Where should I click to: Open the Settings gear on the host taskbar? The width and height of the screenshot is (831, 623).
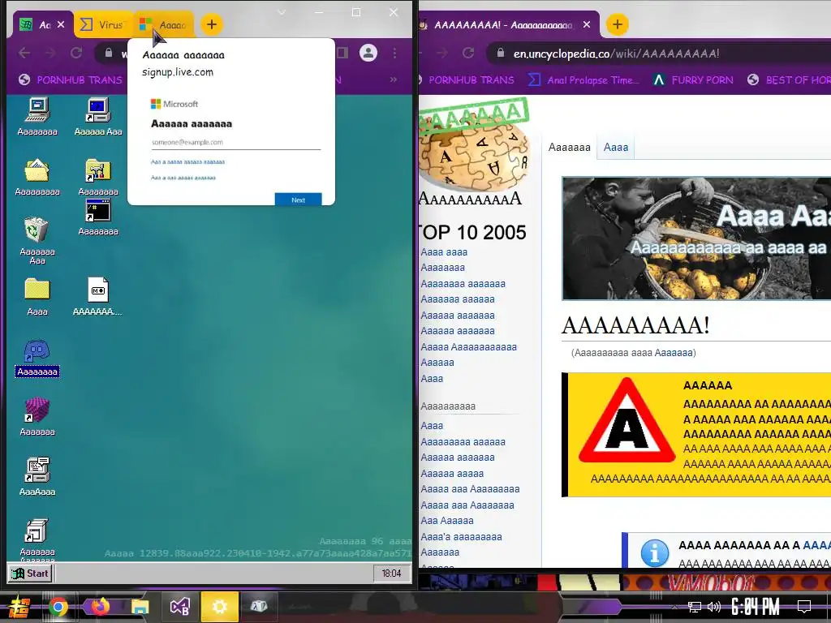[219, 607]
